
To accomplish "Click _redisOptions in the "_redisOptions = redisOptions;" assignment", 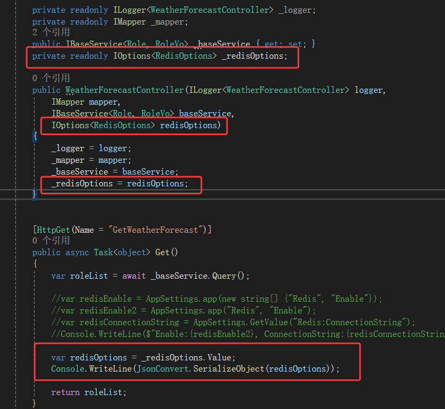I will [x=82, y=184].
